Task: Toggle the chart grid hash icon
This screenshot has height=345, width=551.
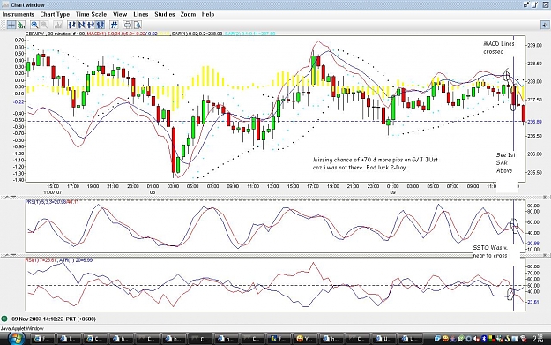Action: 114,25
